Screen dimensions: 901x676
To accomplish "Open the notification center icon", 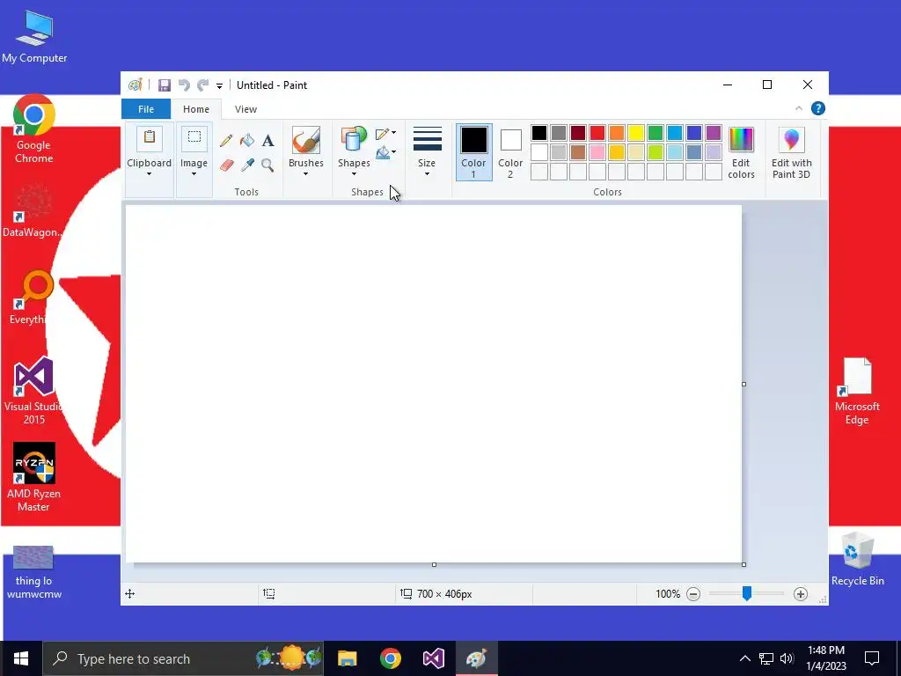I will (x=872, y=658).
